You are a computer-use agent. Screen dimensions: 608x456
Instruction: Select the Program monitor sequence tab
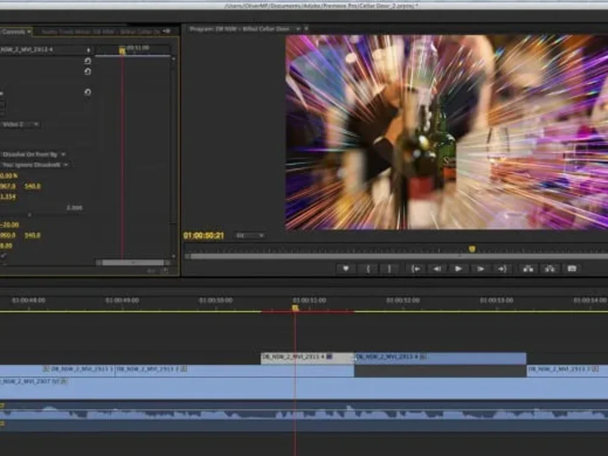(x=240, y=29)
